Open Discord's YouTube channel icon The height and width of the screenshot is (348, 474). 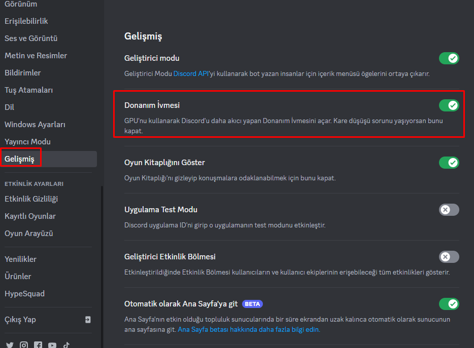coord(52,345)
